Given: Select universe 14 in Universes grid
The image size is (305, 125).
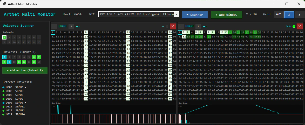Looking at the screenshot, I should coord(34,62).
